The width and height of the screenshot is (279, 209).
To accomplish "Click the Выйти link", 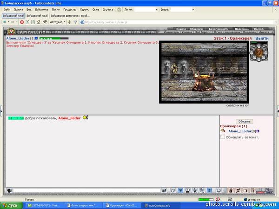I will [x=262, y=38].
